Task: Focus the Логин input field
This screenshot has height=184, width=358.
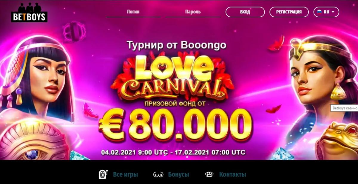Action: click(x=133, y=12)
